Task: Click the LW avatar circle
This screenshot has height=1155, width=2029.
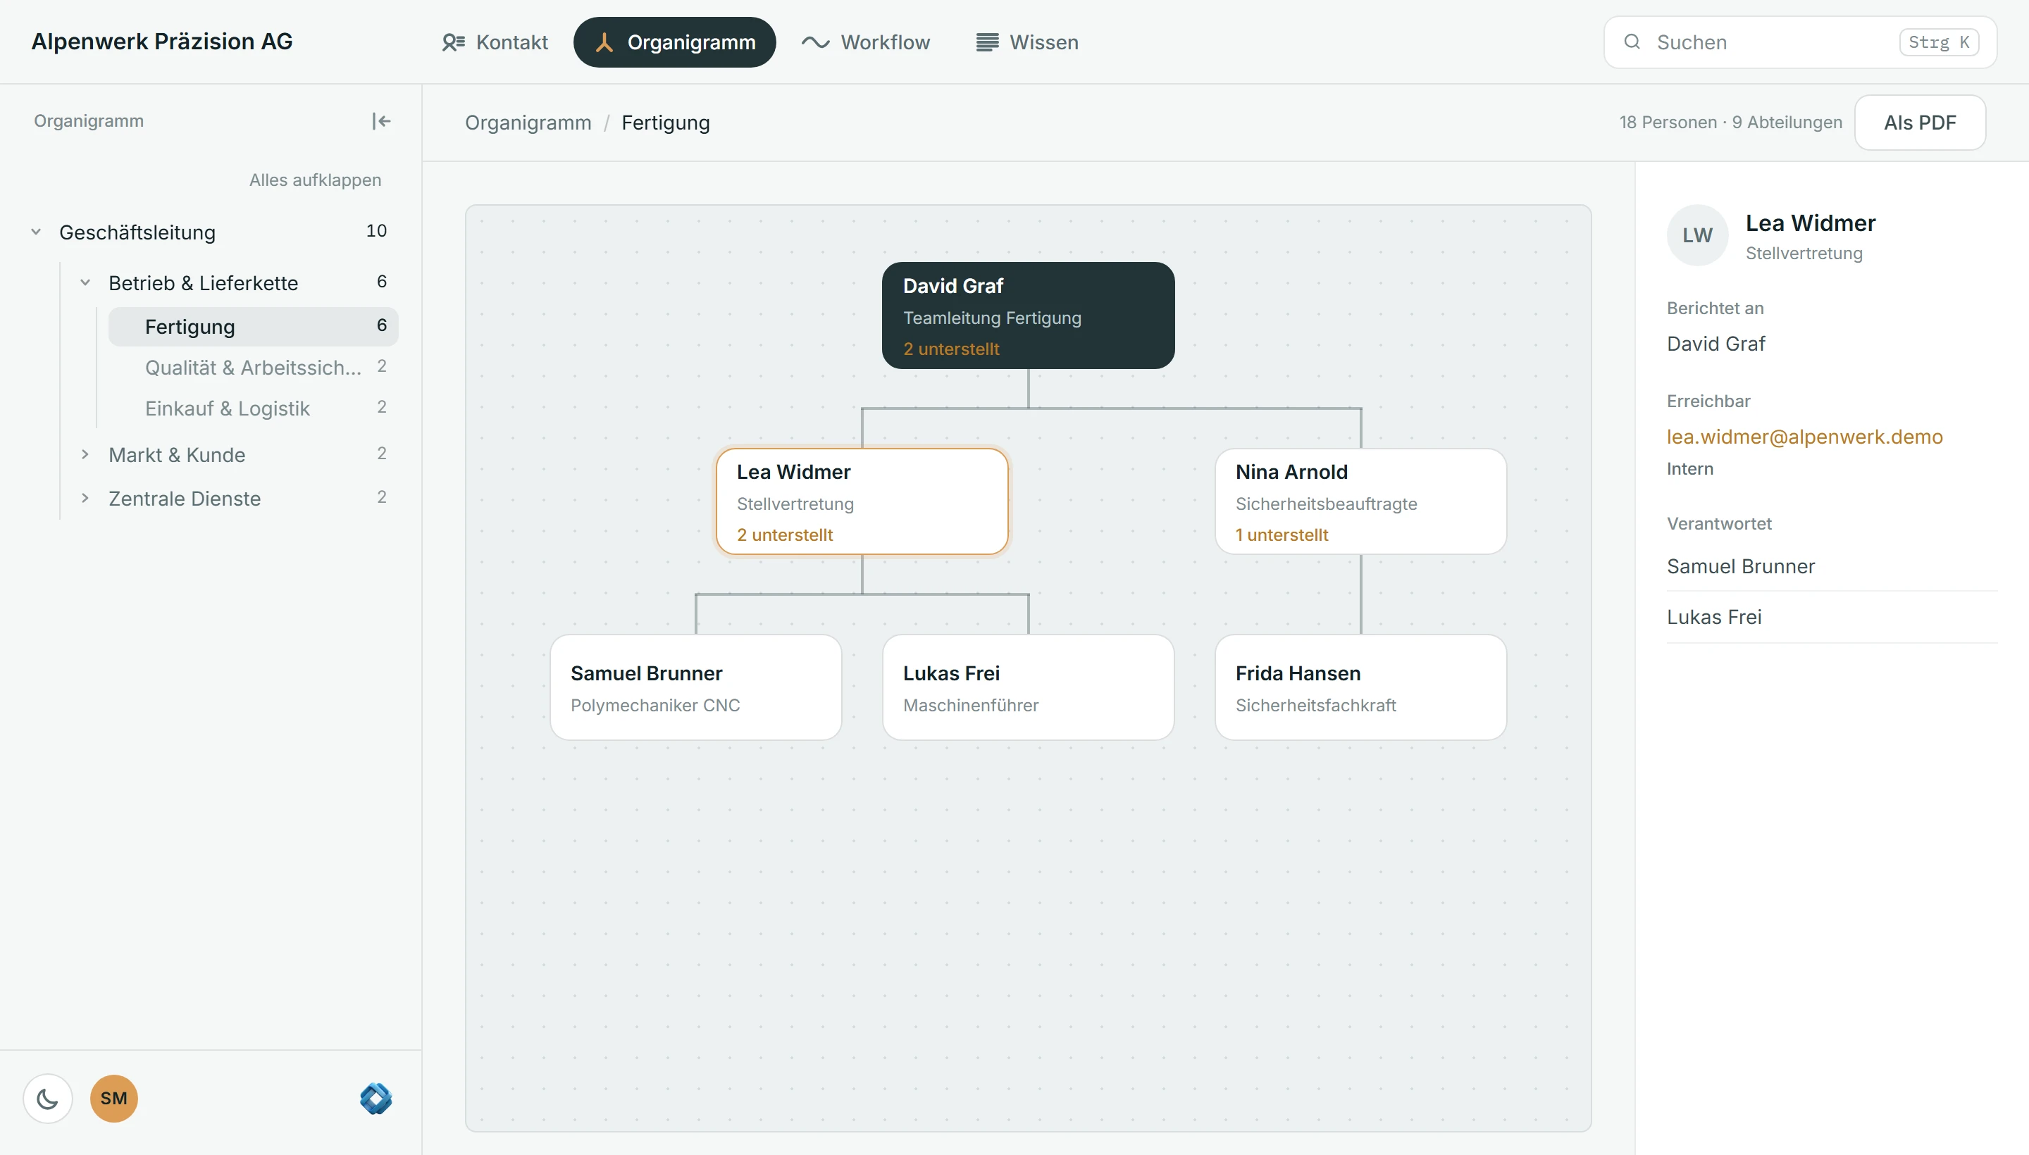Action: 1697,236
